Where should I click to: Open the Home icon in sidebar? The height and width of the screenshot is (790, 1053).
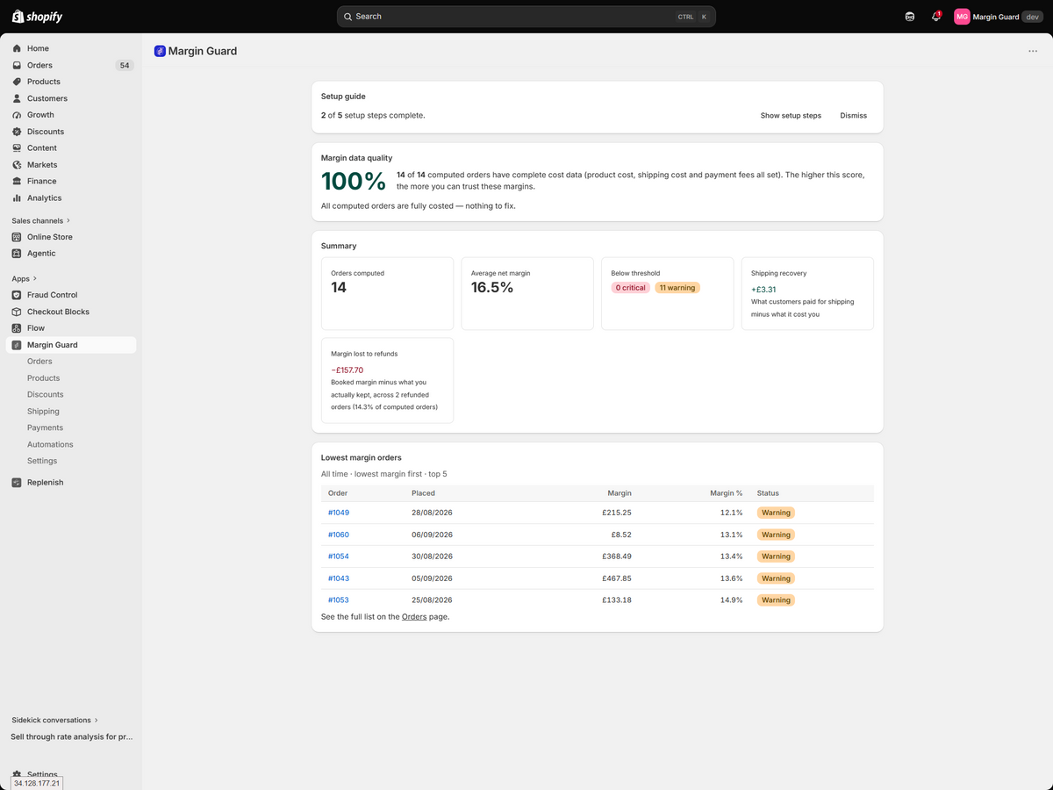tap(17, 48)
